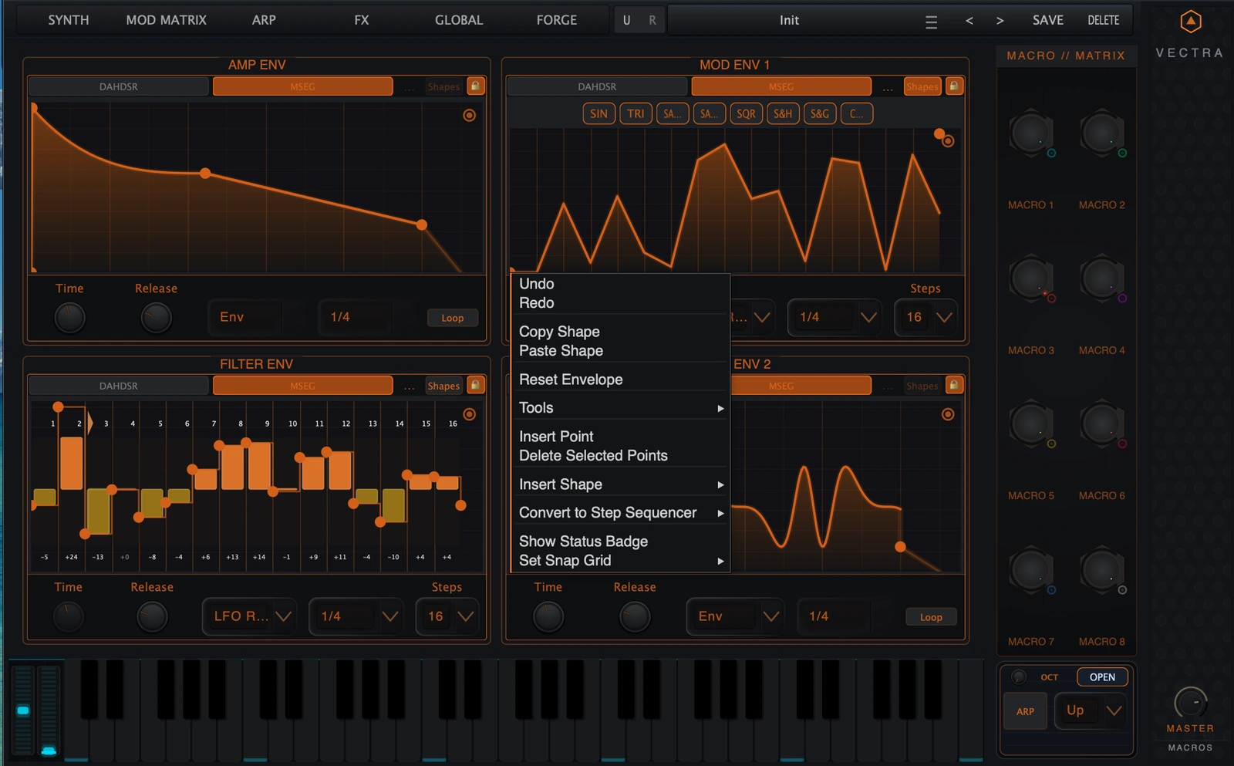Open Shapes in the FILTER ENV panel
Screen dimensions: 1234x766
[443, 386]
